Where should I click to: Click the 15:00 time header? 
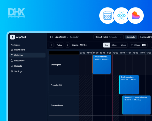(135, 53)
